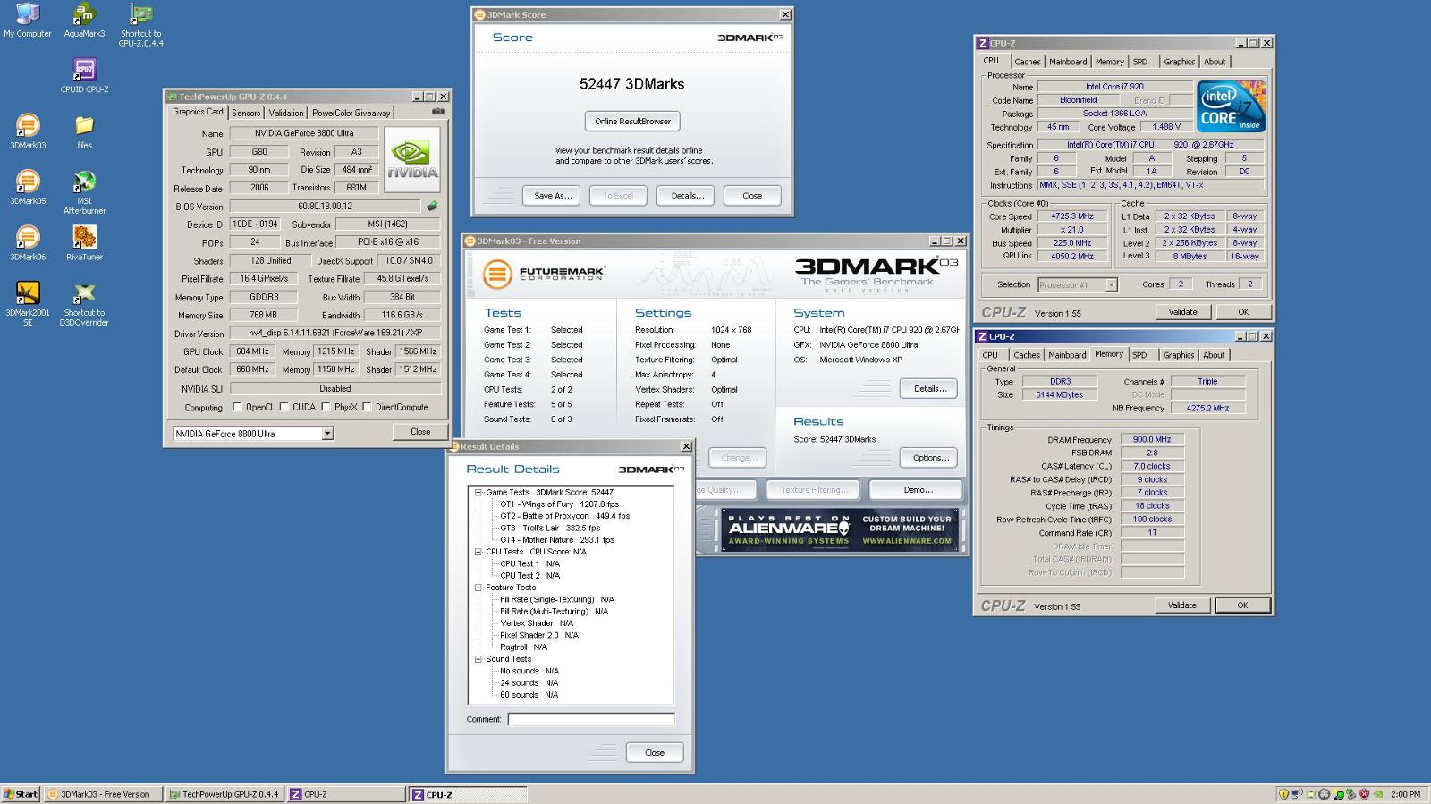Toggle the DirectCompute checkbox in GPU-Z
The image size is (1431, 804).
(x=367, y=407)
